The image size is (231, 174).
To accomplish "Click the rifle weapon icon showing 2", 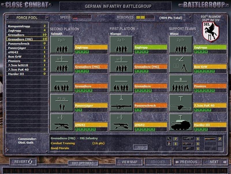I will point(210,139).
